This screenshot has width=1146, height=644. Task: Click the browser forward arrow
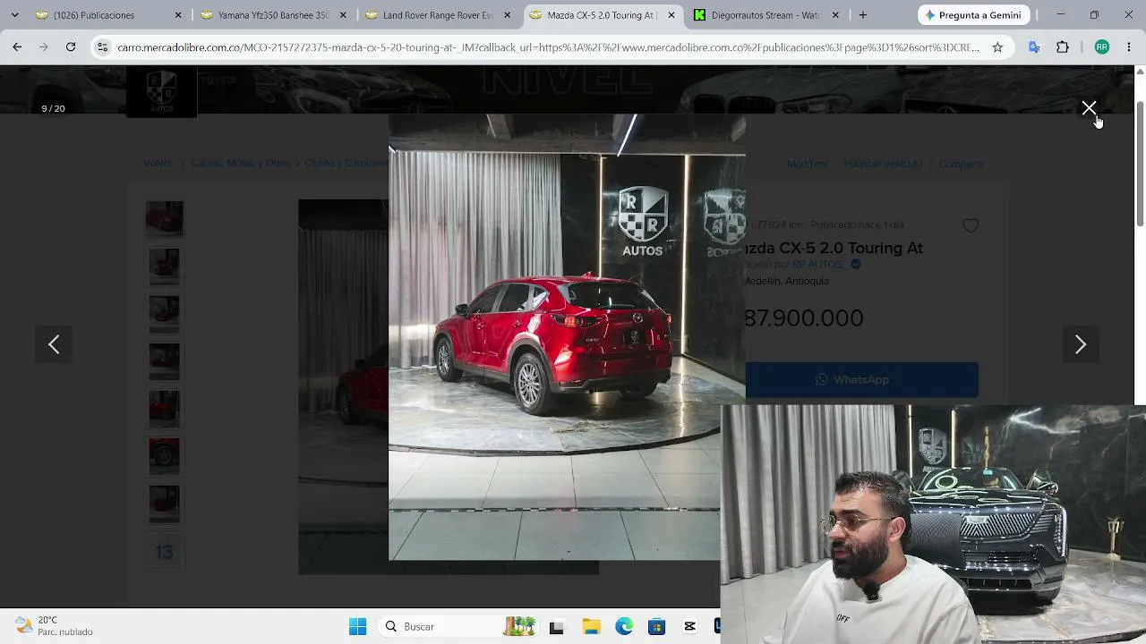[x=43, y=47]
